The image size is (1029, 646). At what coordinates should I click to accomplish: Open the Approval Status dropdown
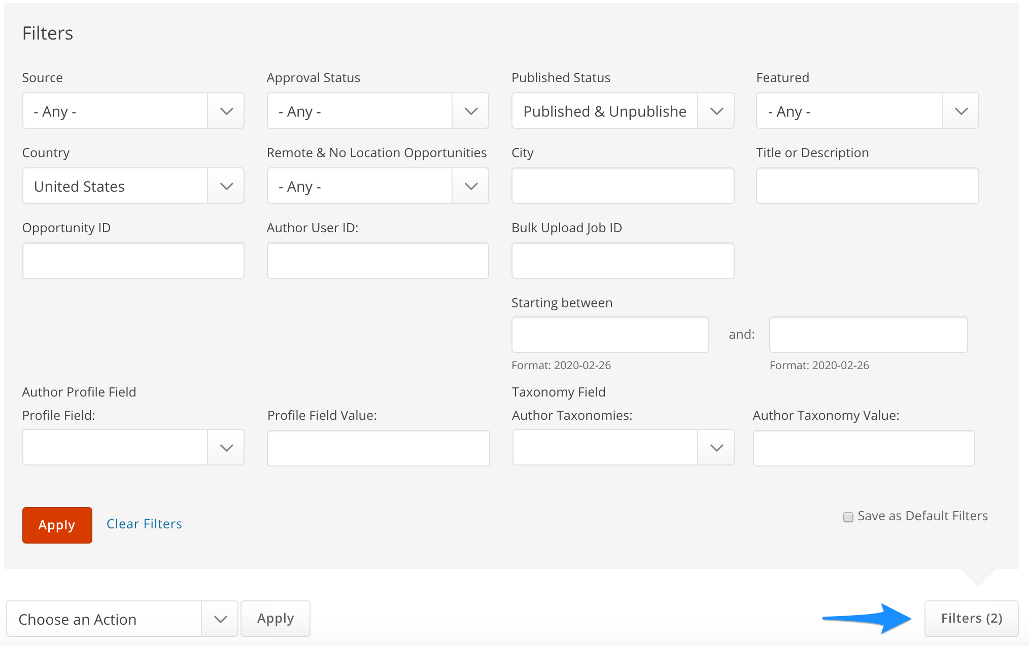coord(378,111)
